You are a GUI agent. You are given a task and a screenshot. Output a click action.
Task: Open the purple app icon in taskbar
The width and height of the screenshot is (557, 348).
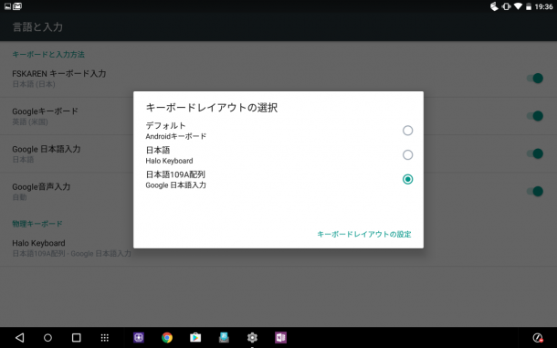[139, 338]
